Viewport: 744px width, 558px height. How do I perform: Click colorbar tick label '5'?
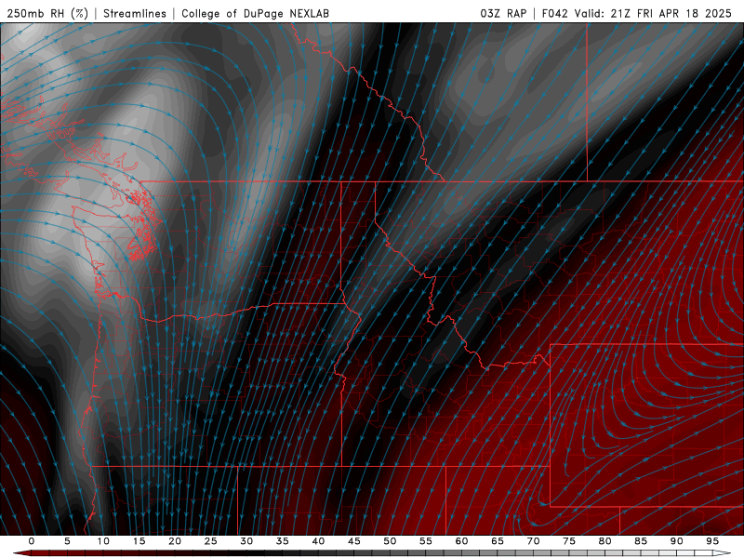(x=67, y=541)
